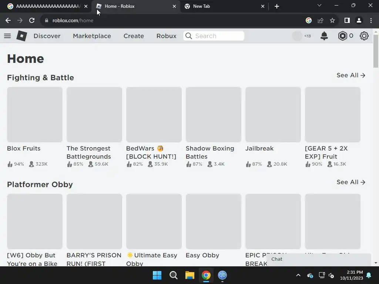Open the Marketplace menu item

coord(92,36)
